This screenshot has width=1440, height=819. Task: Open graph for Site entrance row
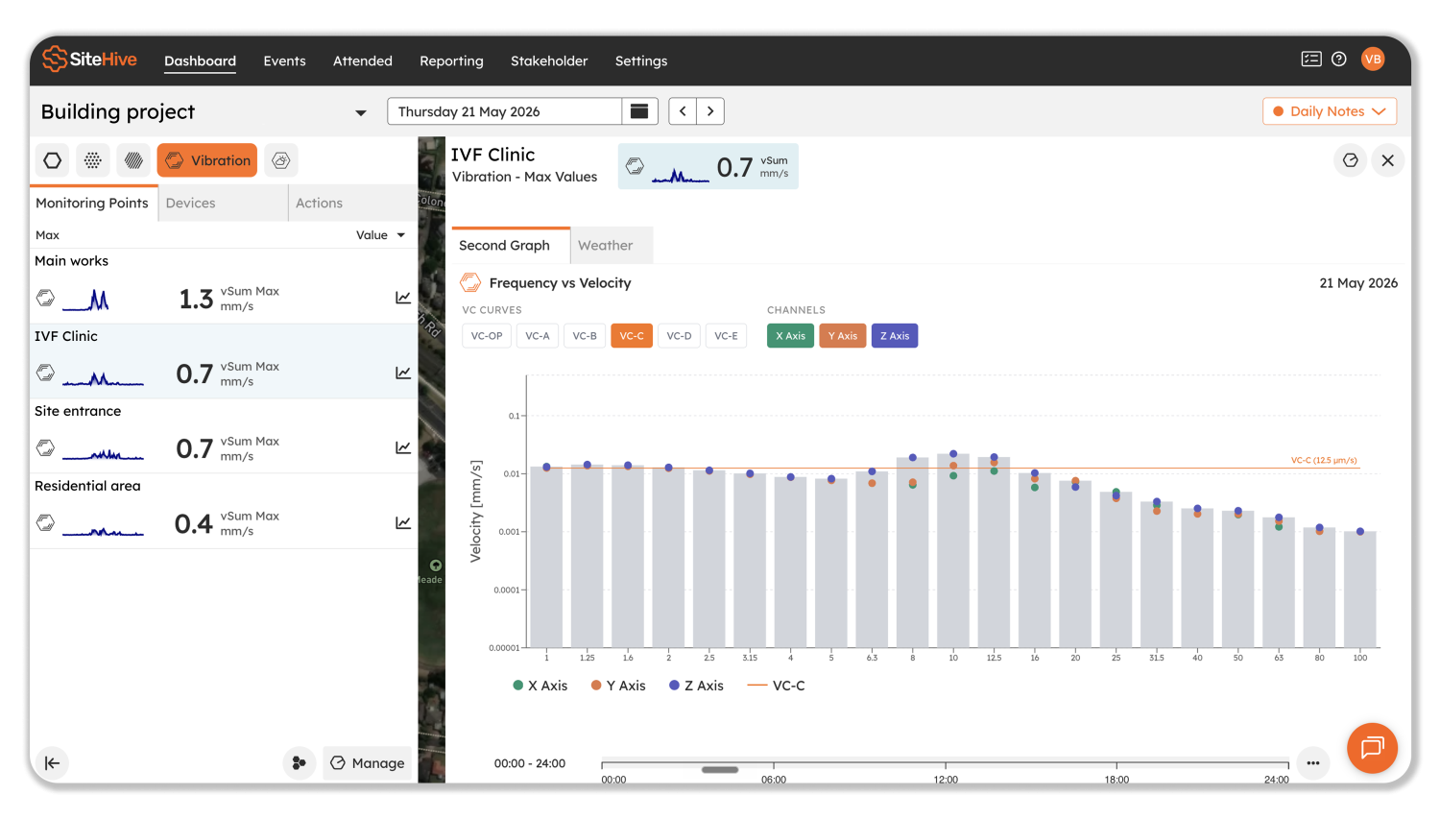[x=403, y=447]
